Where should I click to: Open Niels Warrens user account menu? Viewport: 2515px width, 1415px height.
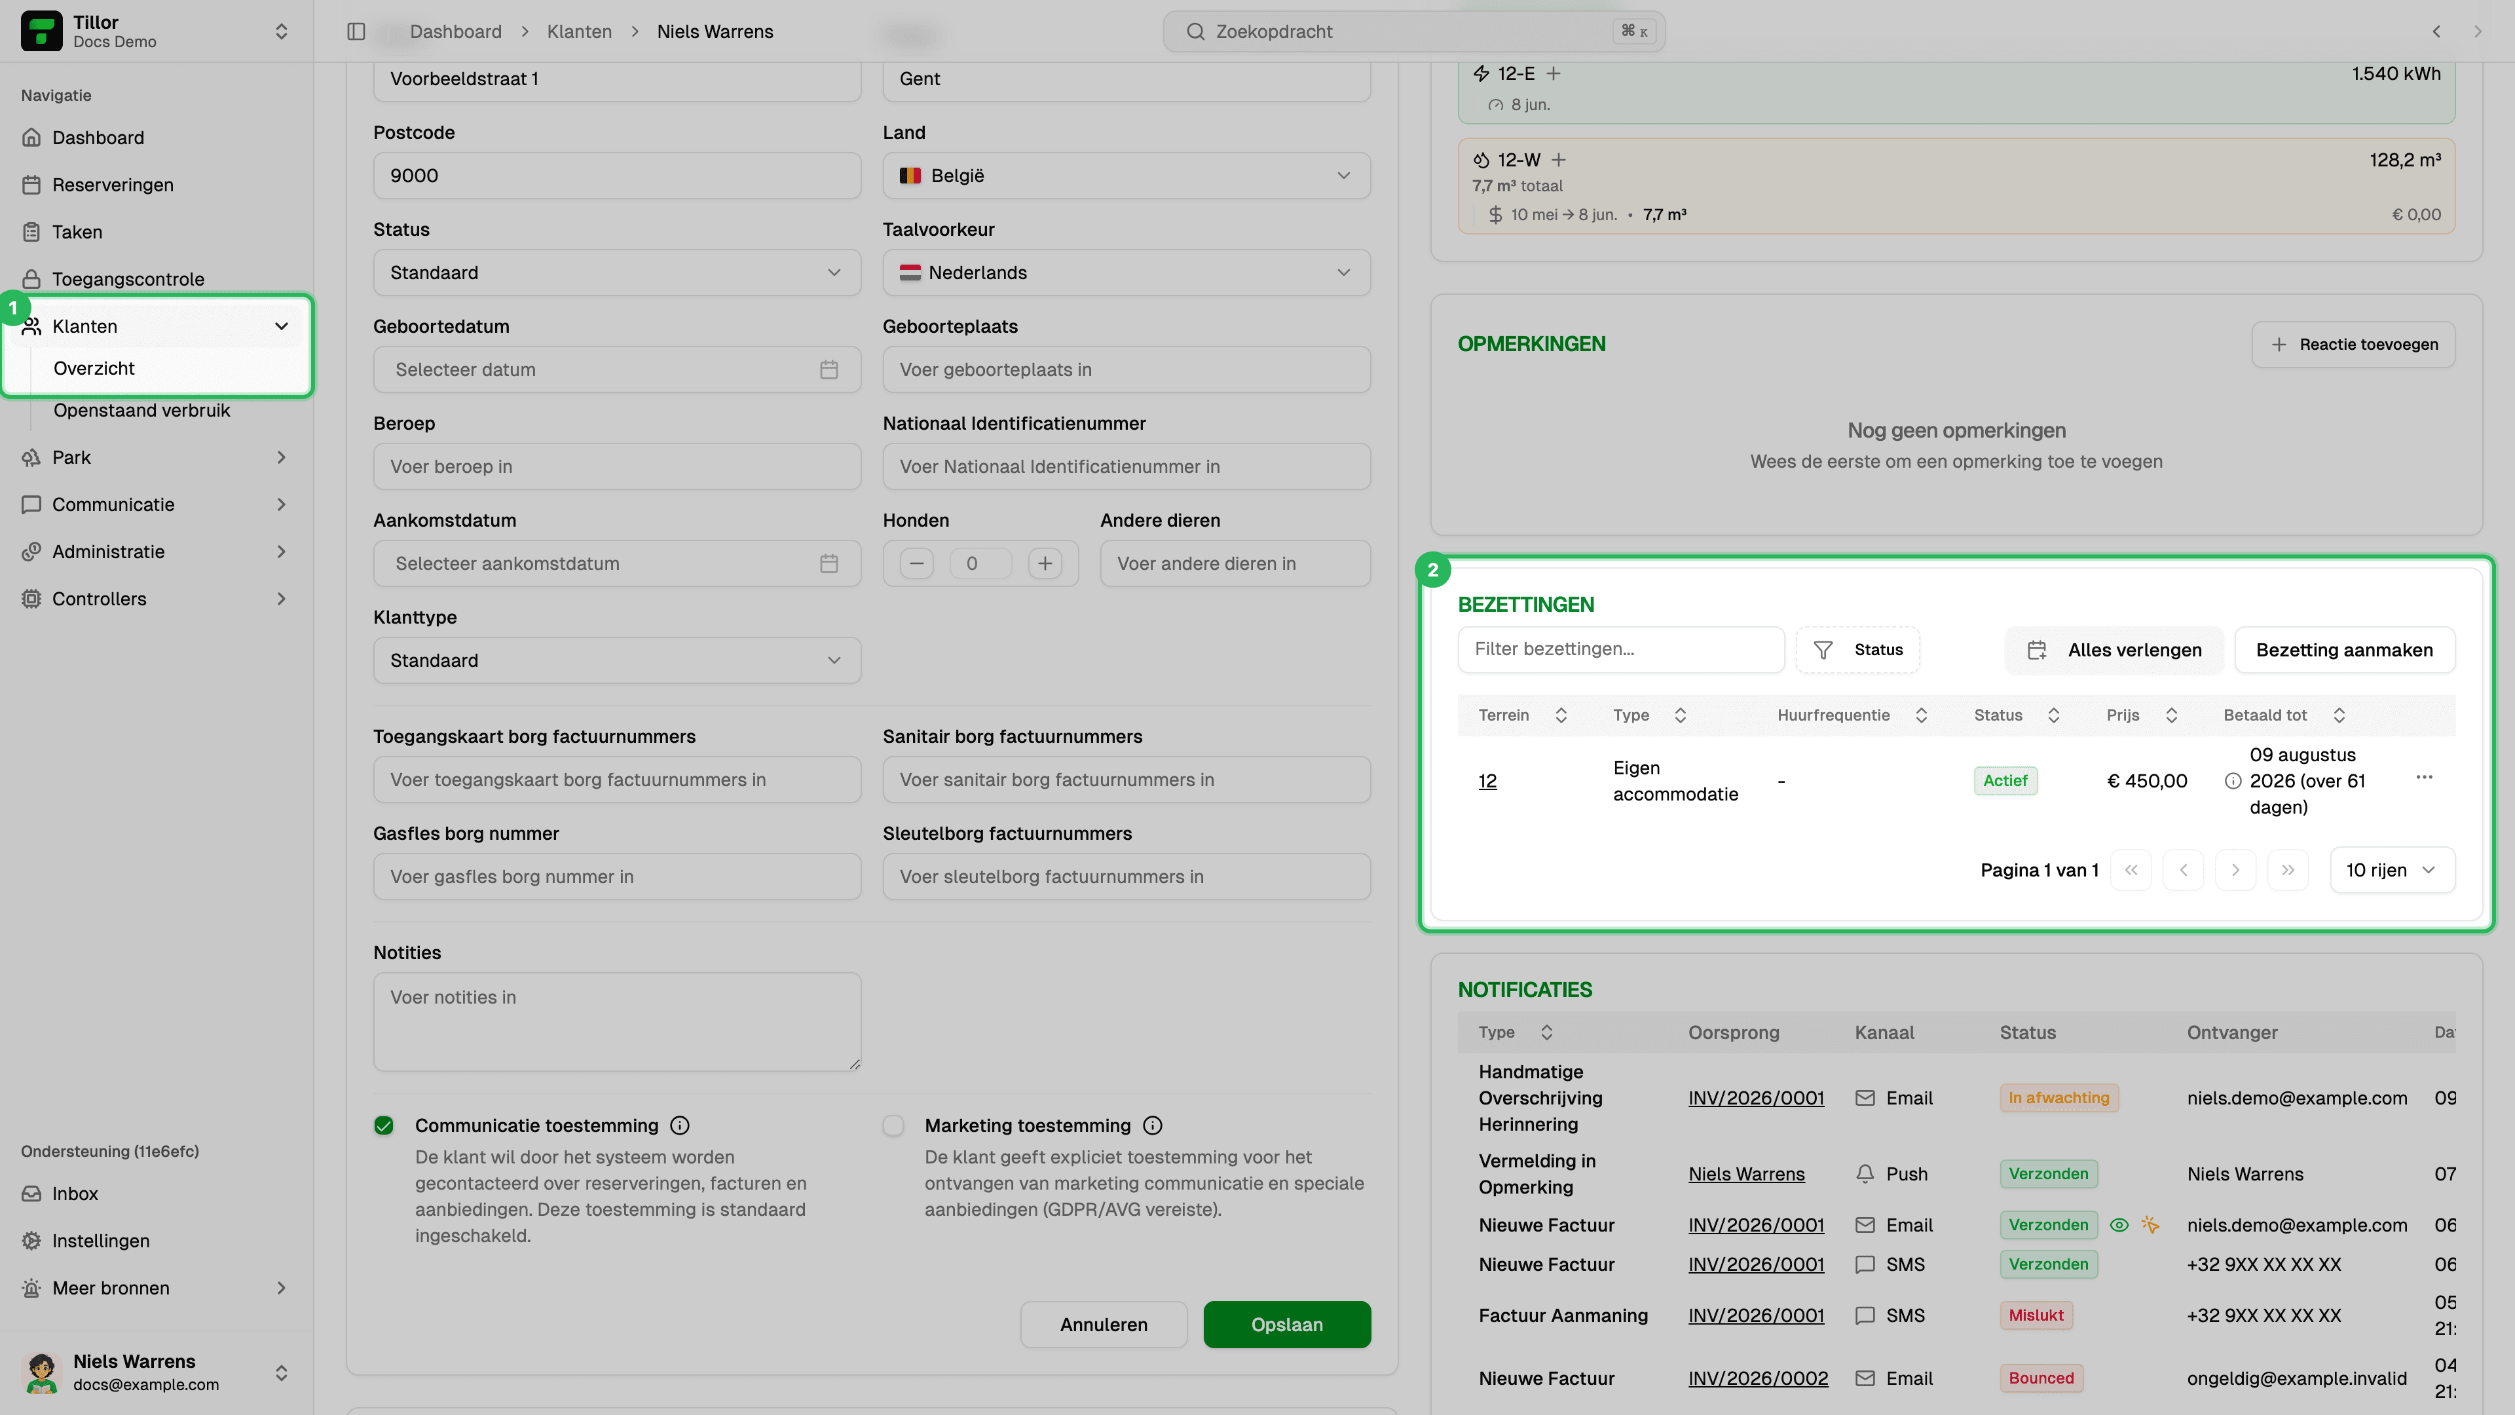point(157,1372)
